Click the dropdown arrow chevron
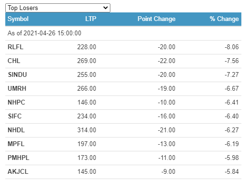Image resolution: width=250 pixels, height=180 pixels. tap(106, 8)
